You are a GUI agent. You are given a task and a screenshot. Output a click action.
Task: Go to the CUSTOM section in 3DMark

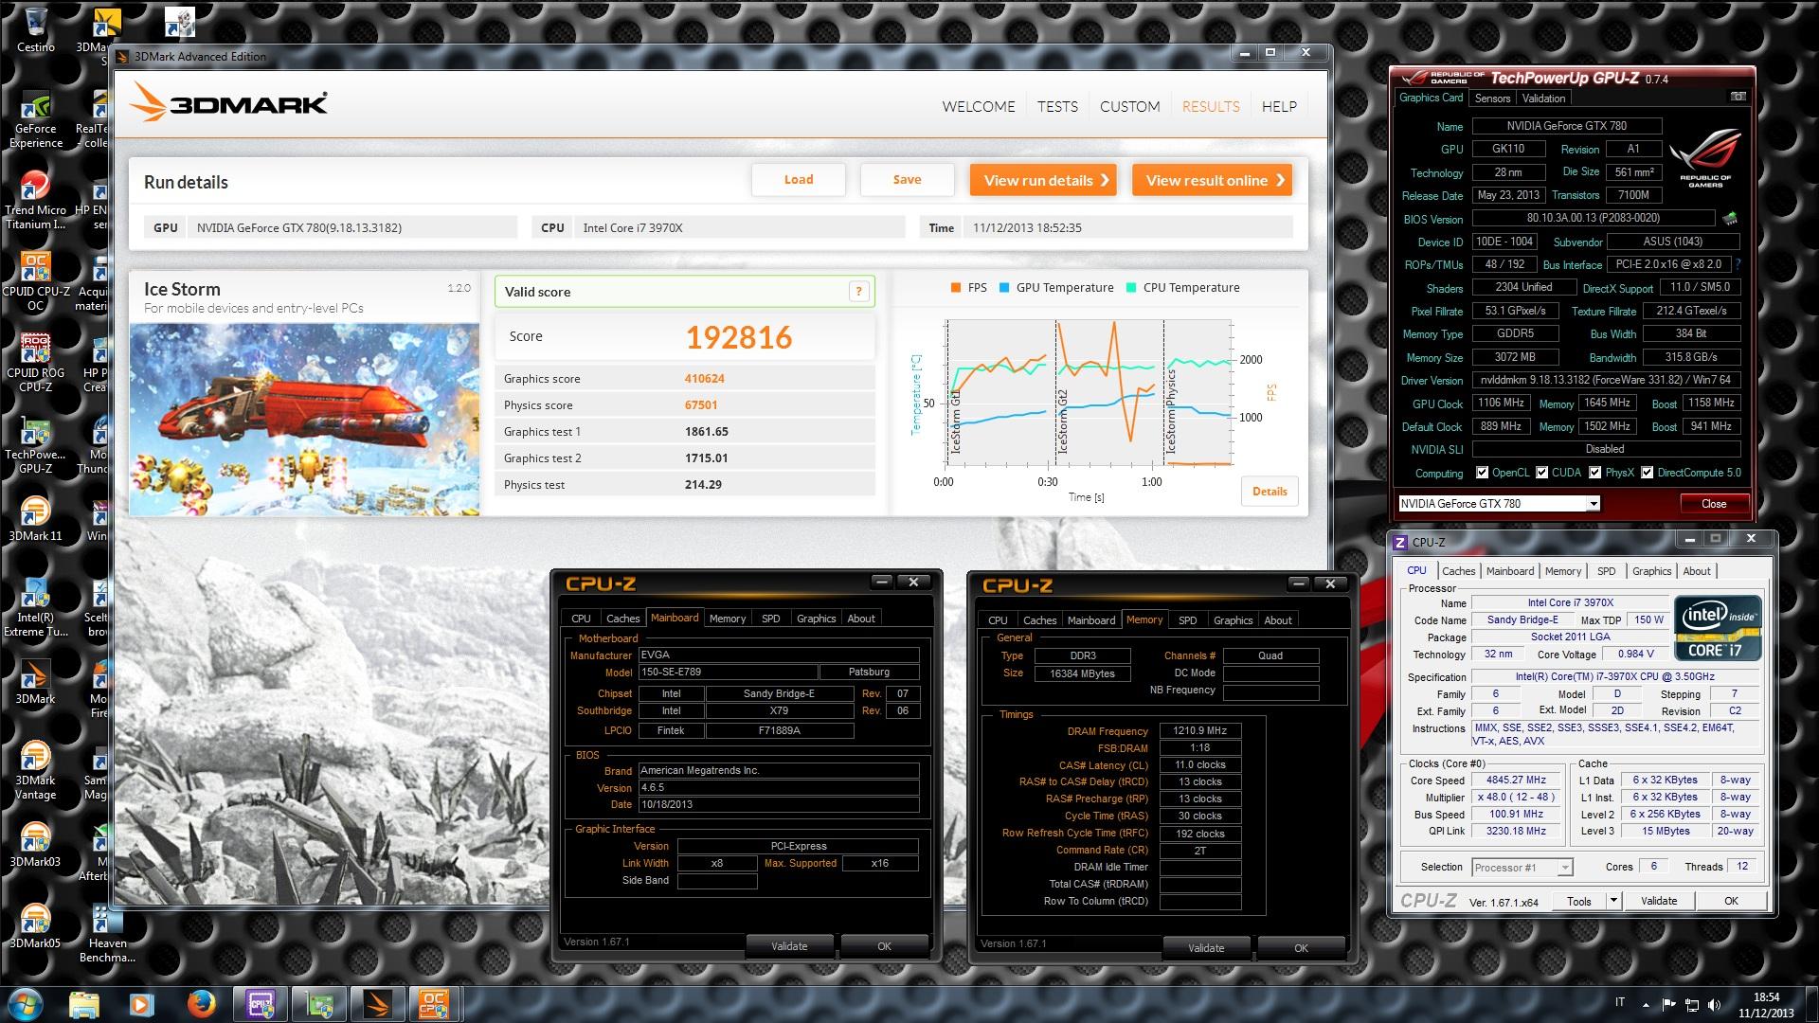click(1129, 107)
